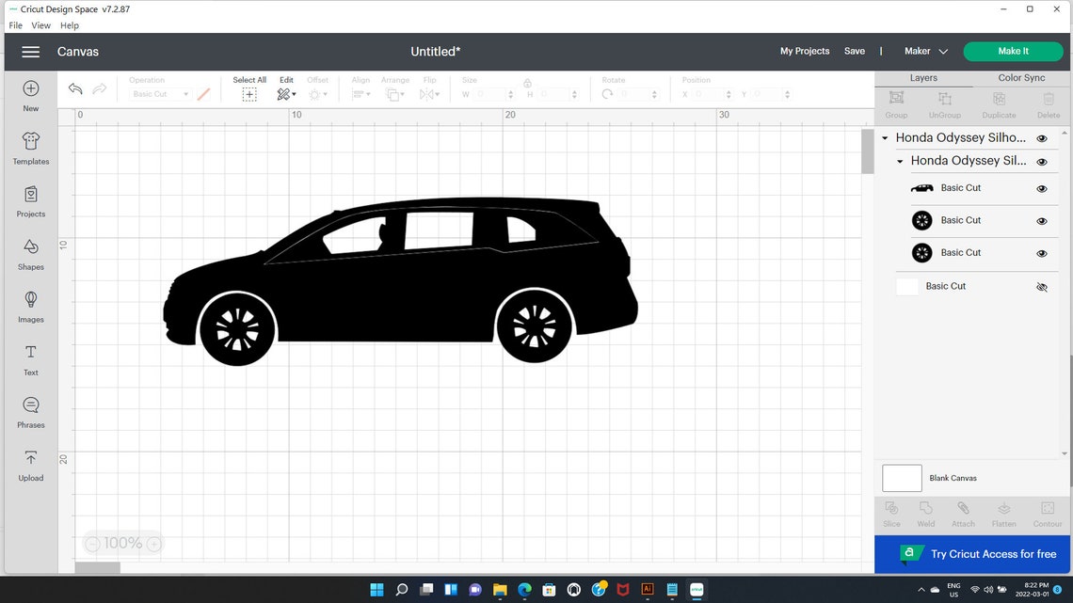Open My Projects
1073x603 pixels.
point(804,51)
